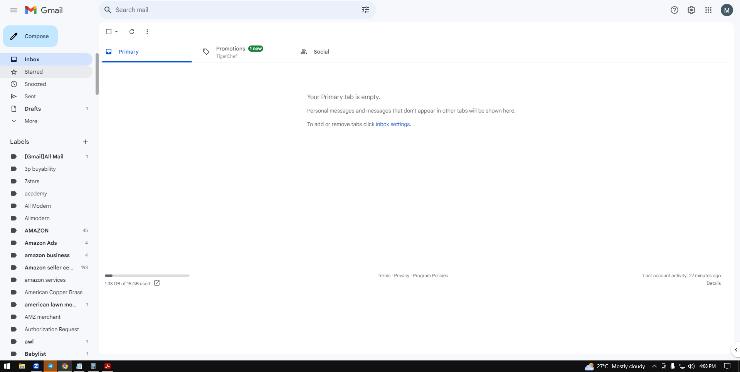Image resolution: width=740 pixels, height=372 pixels.
Task: Open the inbox settings link
Action: pos(393,124)
